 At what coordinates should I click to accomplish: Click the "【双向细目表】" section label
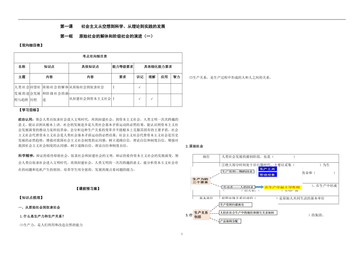tap(31, 45)
